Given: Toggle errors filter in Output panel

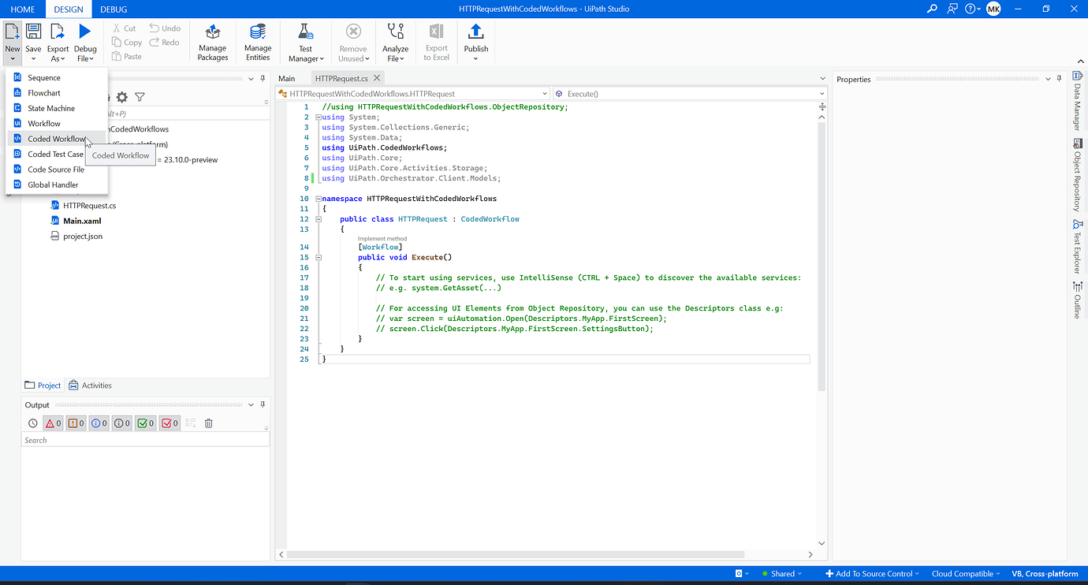Looking at the screenshot, I should (x=52, y=423).
